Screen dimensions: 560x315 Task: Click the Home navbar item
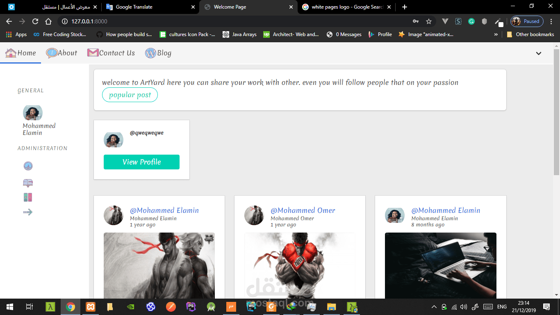[20, 53]
